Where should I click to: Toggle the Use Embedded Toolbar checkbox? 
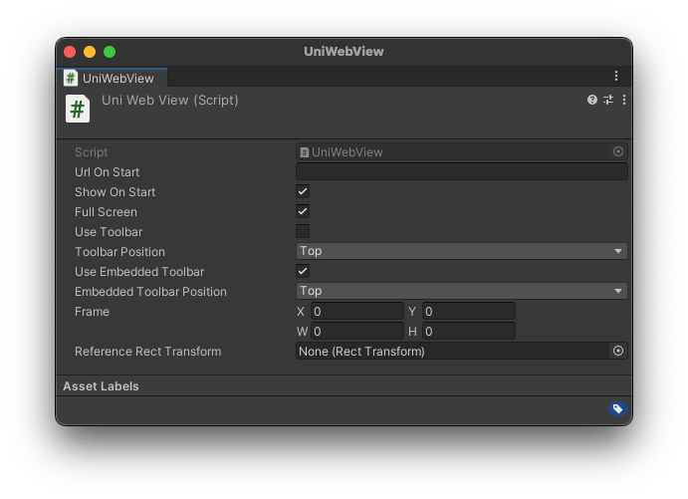point(303,271)
